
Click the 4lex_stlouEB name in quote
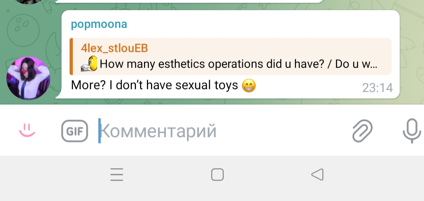(x=114, y=48)
